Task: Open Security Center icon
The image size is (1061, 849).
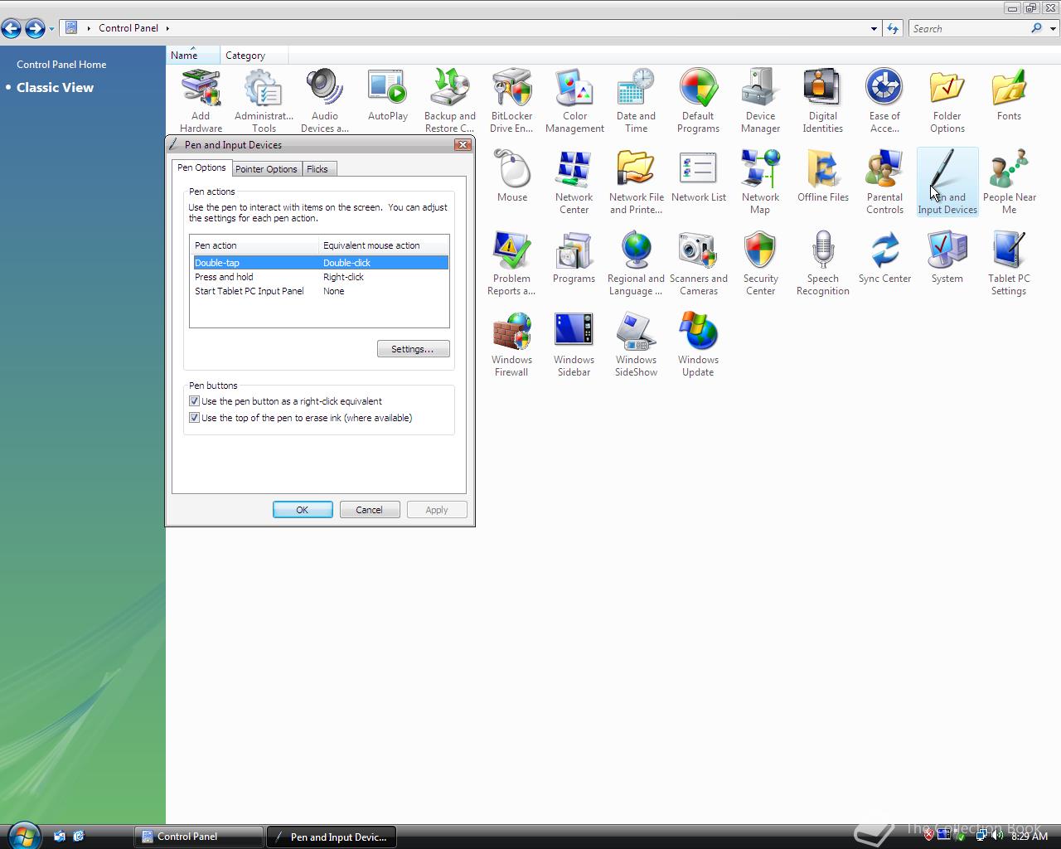Action: pyautogui.click(x=760, y=264)
